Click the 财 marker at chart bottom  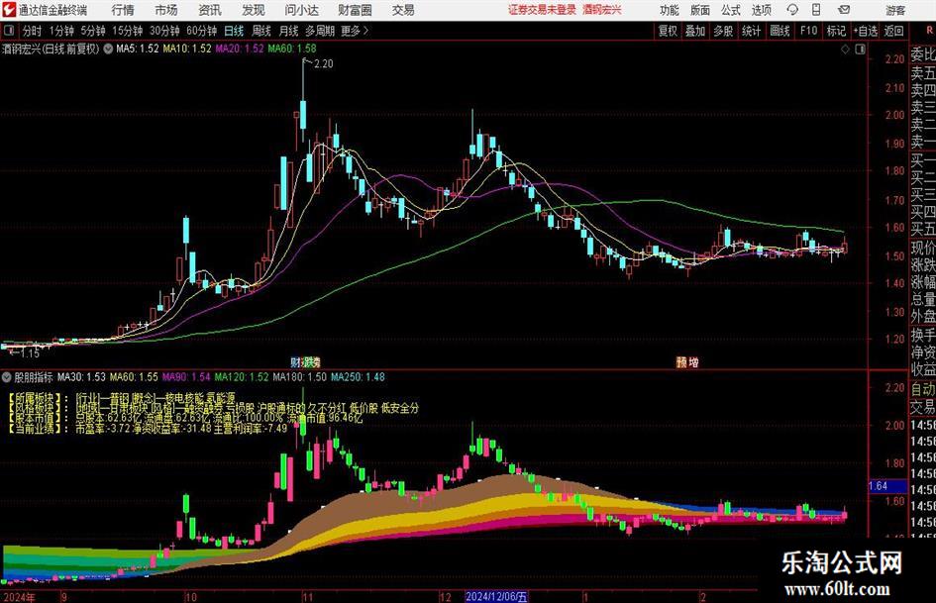[x=295, y=361]
